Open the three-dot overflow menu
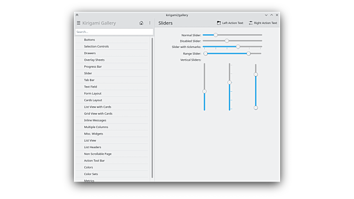Viewport: 354px width, 199px height. point(150,23)
